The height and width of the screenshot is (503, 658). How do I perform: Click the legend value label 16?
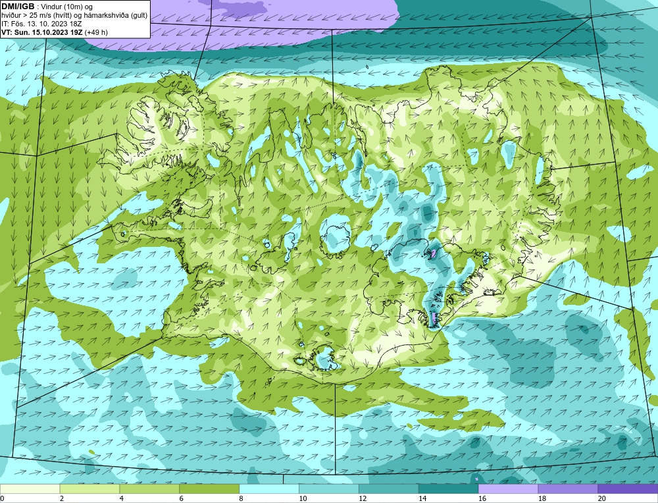(482, 498)
